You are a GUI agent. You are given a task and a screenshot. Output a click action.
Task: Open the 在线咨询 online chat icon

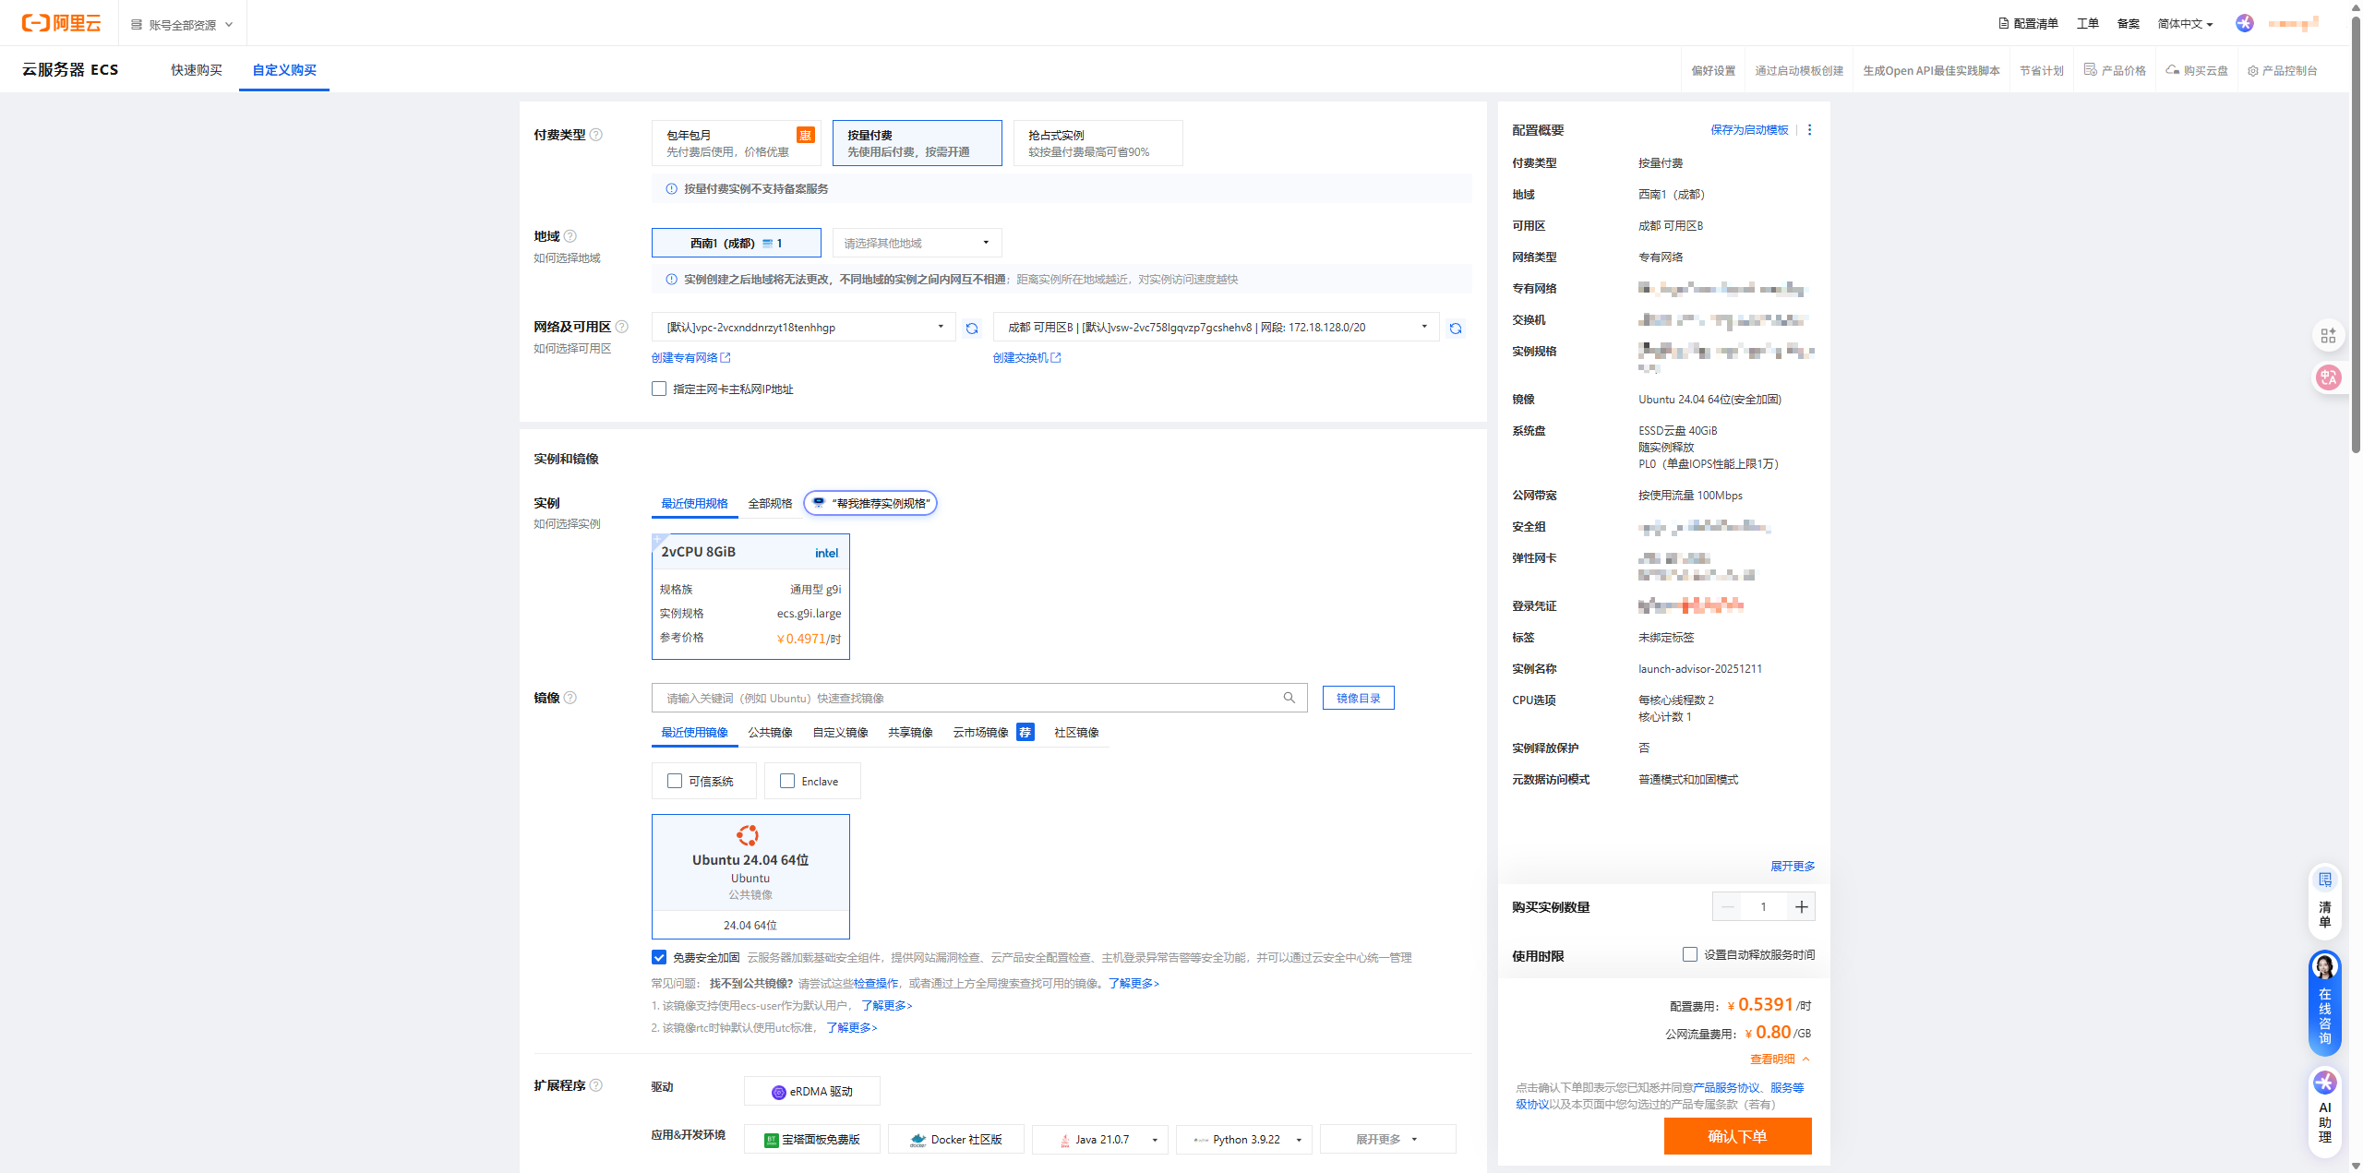pyautogui.click(x=2324, y=1003)
